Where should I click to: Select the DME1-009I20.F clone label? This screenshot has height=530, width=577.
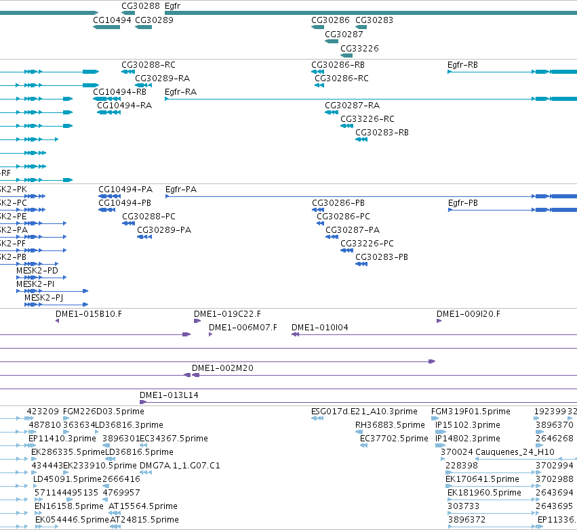tap(469, 314)
